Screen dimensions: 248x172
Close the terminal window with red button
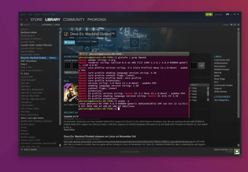pos(81,54)
